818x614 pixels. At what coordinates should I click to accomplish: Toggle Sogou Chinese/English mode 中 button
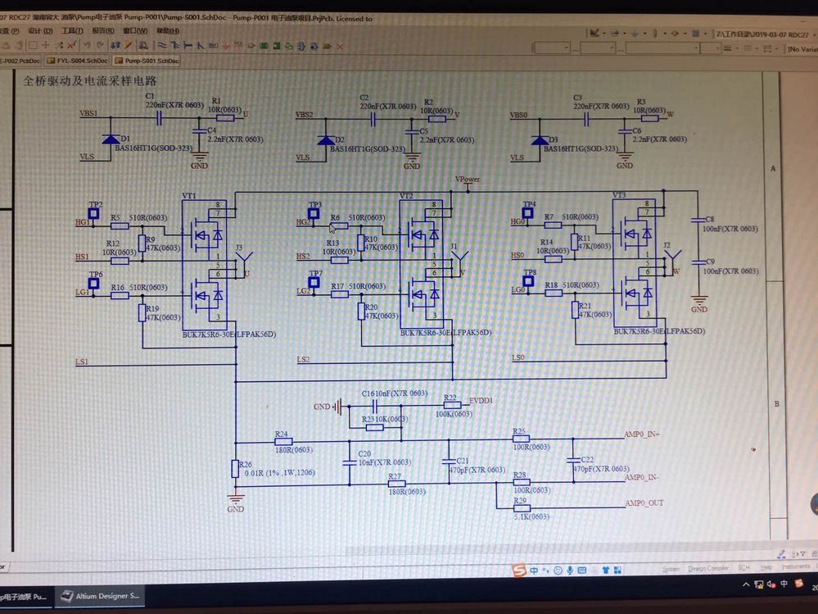click(x=534, y=571)
